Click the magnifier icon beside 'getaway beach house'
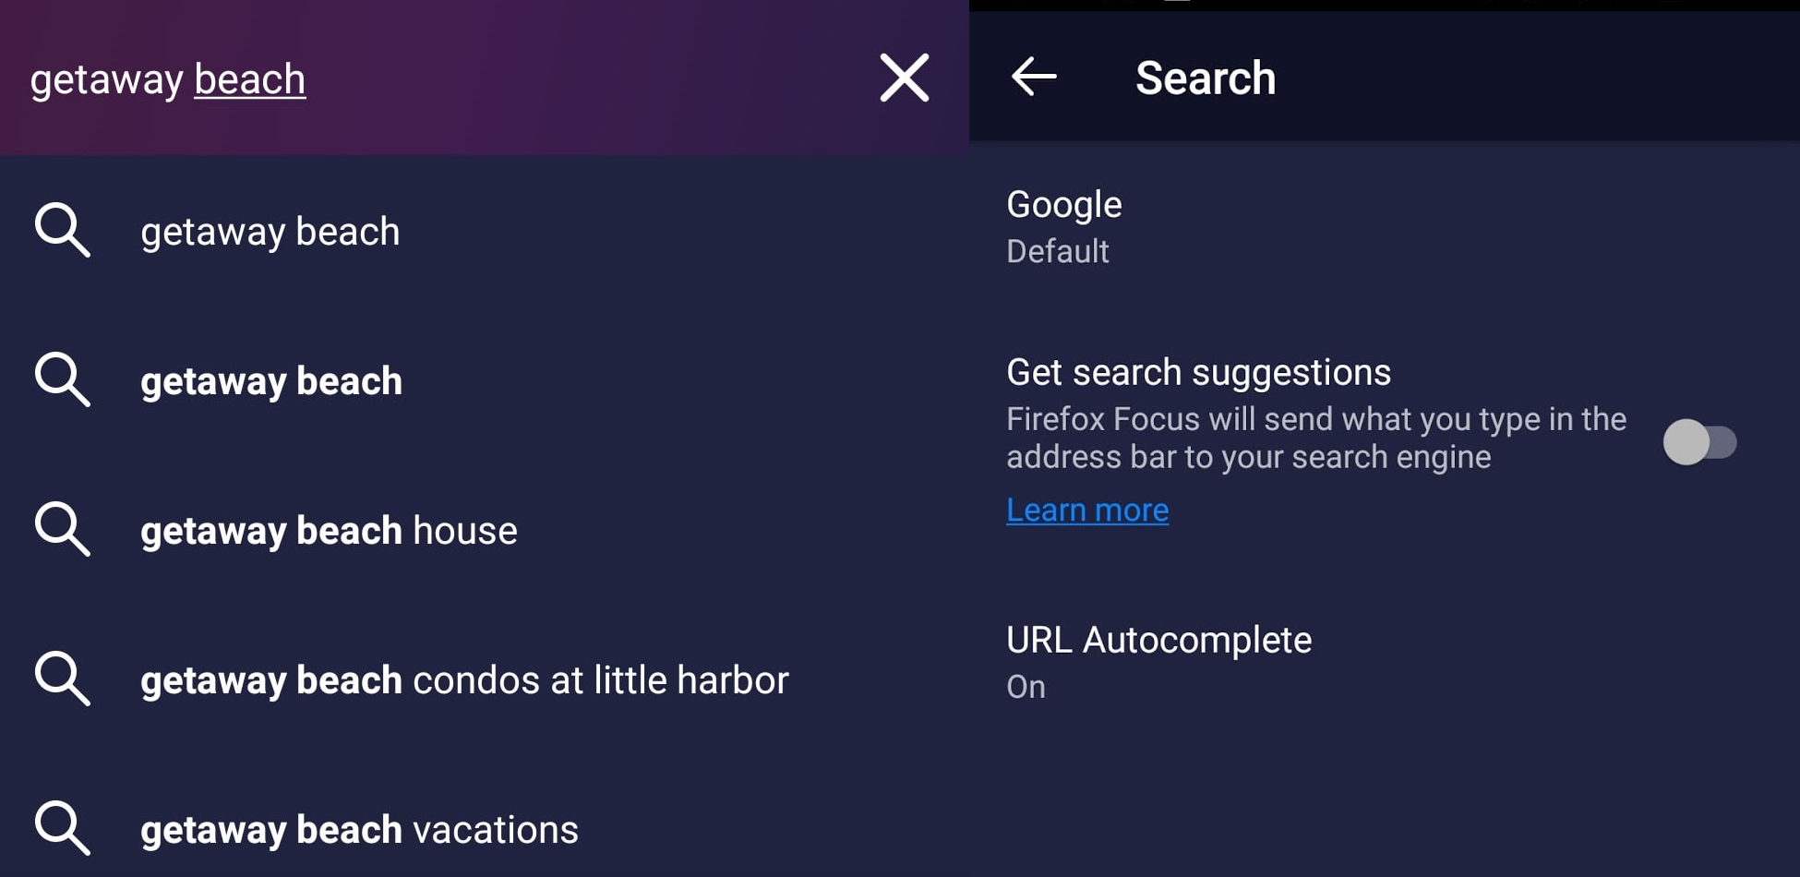Viewport: 1800px width, 877px height. pos(63,529)
